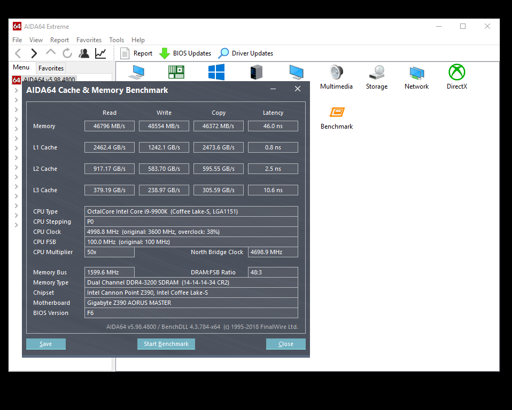Click the CPU Type i9-9900K field
The width and height of the screenshot is (512, 410).
(191, 211)
